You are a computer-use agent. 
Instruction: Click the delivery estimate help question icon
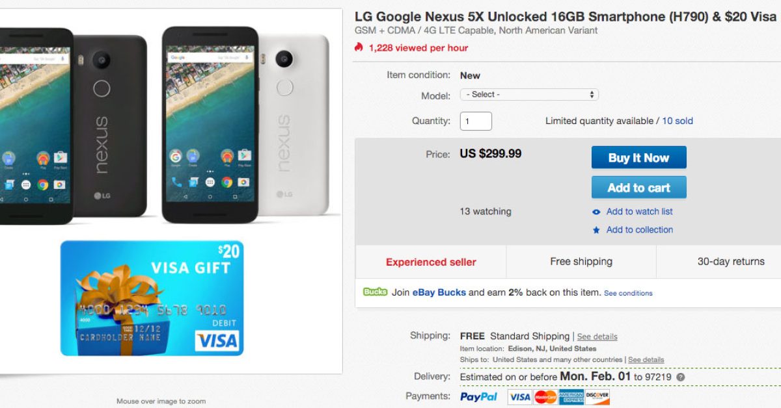(x=681, y=377)
